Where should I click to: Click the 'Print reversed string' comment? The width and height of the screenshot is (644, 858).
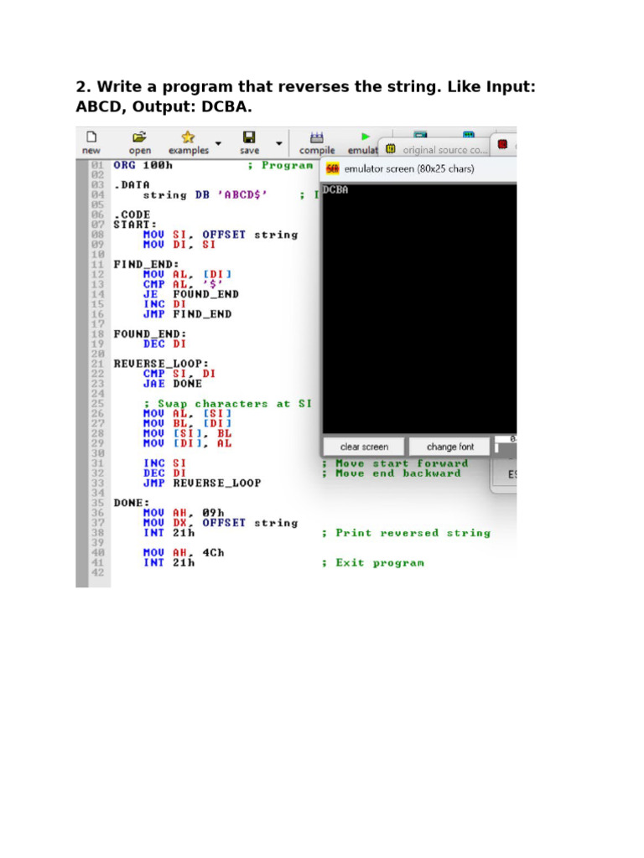pos(407,533)
